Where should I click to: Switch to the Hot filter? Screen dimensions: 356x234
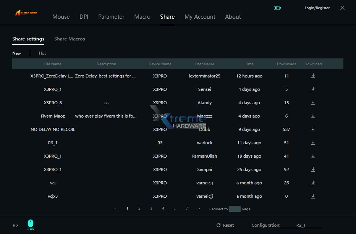coord(42,53)
